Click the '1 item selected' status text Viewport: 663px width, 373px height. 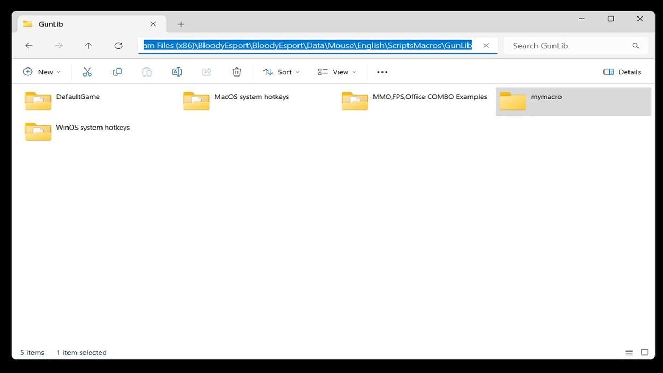pyautogui.click(x=82, y=352)
